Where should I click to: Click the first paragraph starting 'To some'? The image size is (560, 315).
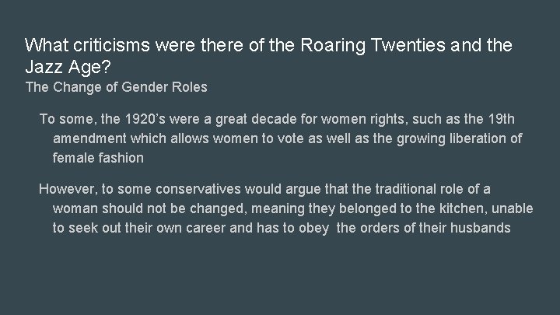tap(280, 138)
